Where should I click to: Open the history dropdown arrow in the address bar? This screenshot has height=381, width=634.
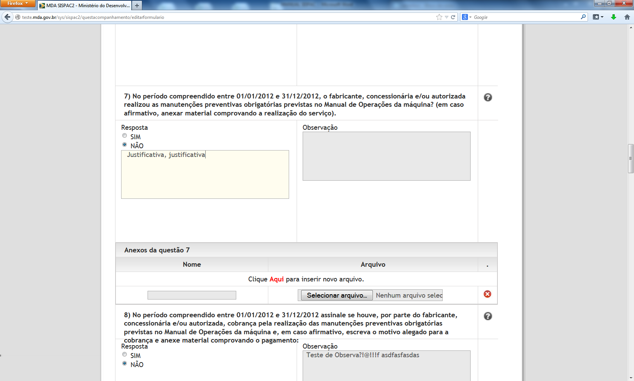tap(446, 17)
